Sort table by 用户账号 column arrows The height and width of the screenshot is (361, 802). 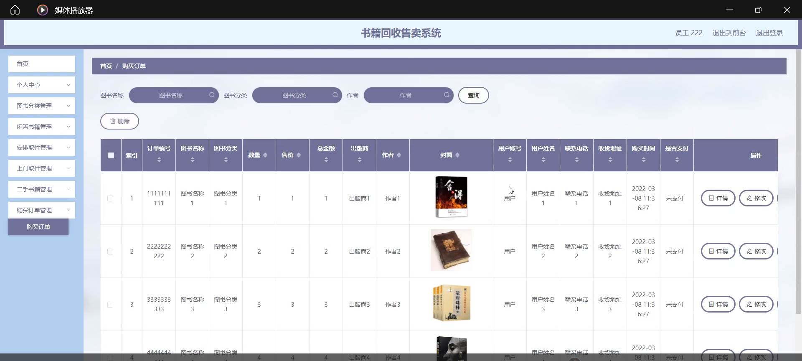[510, 160]
